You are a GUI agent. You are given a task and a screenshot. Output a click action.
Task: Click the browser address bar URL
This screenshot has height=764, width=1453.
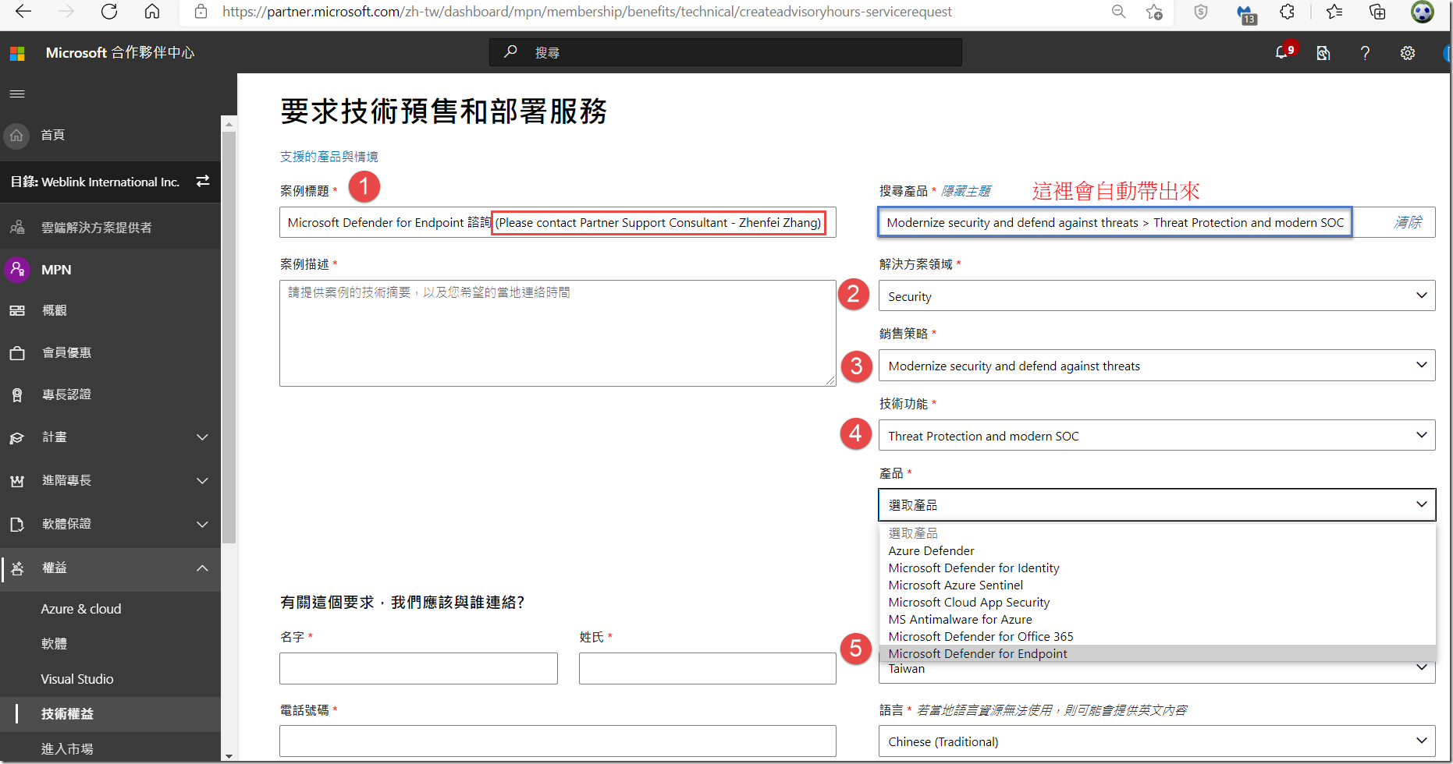(x=587, y=12)
